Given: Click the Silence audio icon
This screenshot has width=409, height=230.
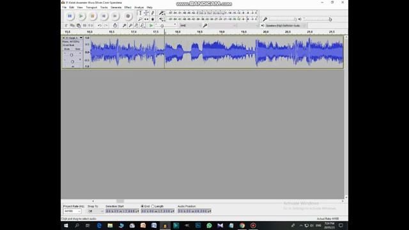Looking at the screenshot, I should pyautogui.click(x=91, y=26).
